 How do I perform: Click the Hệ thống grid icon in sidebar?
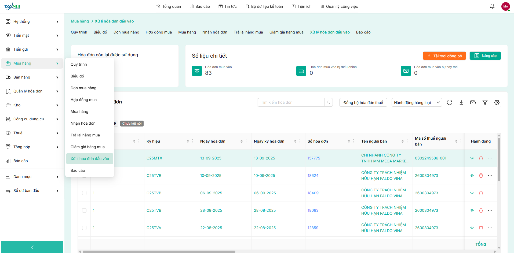tap(8, 21)
